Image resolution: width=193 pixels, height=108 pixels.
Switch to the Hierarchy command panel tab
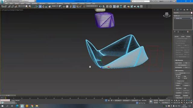tap(181, 10)
